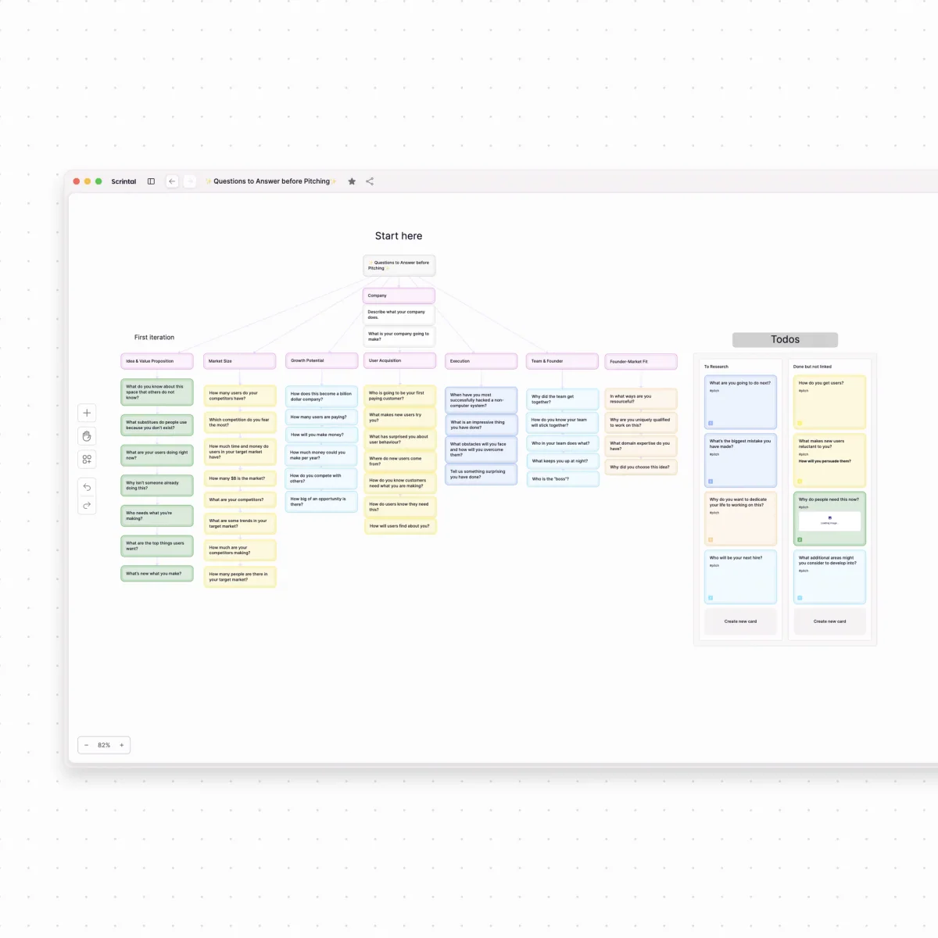Select the hand pan tool
The height and width of the screenshot is (938, 938).
tap(87, 436)
